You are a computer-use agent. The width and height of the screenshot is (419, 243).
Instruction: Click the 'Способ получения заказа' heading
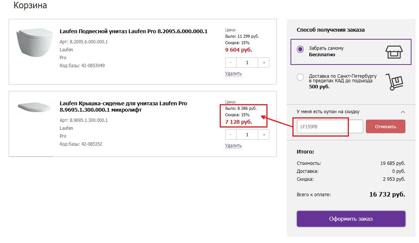pyautogui.click(x=330, y=30)
